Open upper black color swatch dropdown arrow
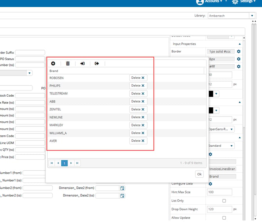The height and width of the screenshot is (222, 262). pos(216,94)
